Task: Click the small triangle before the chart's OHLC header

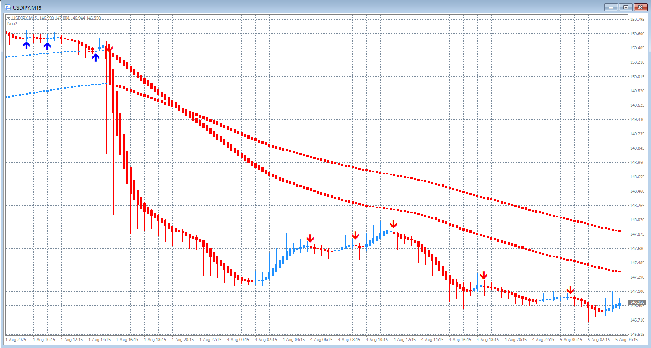Action: point(8,18)
